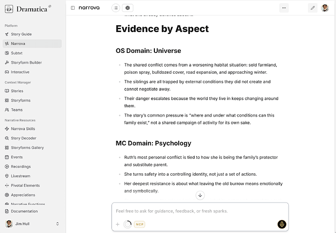The height and width of the screenshot is (233, 336).
Task: Click the Storyforms icon
Action: (x=7, y=100)
